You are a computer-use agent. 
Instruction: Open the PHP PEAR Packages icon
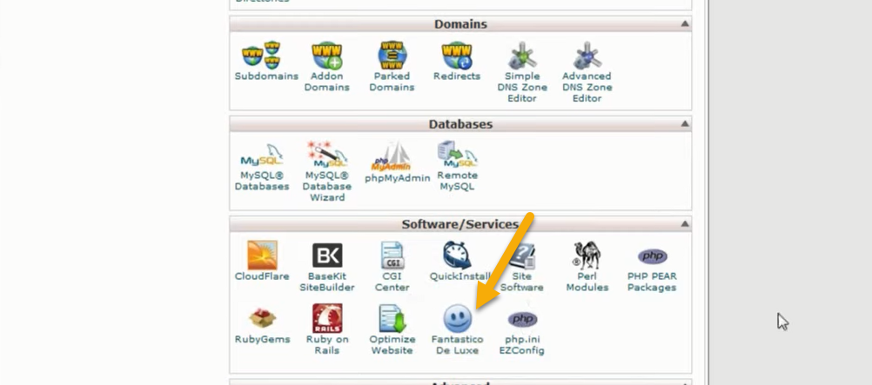[x=652, y=256]
